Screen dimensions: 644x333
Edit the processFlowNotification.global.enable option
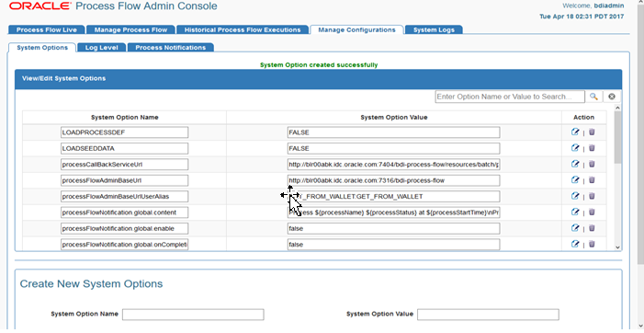(575, 228)
